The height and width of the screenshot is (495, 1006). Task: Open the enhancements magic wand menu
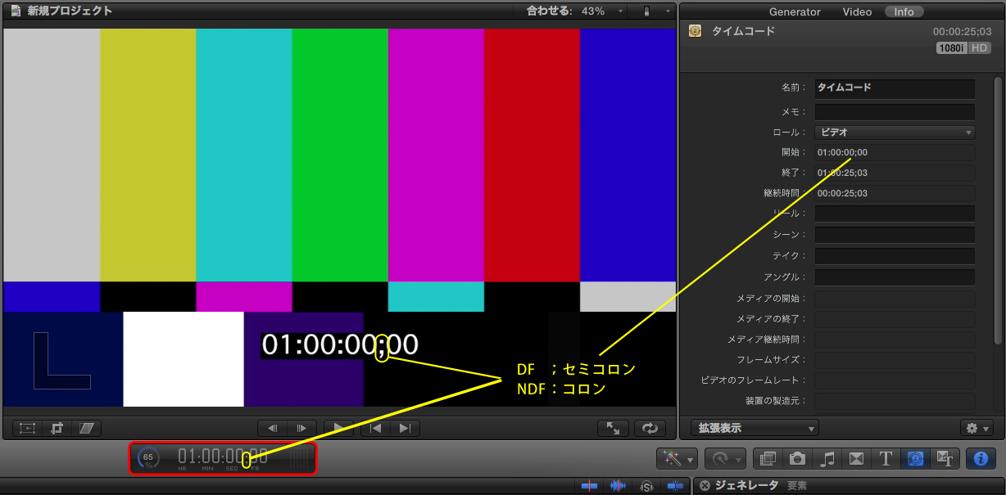(x=677, y=459)
